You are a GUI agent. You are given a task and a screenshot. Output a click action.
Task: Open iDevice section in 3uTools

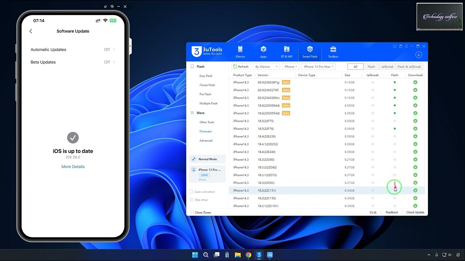[x=240, y=52]
